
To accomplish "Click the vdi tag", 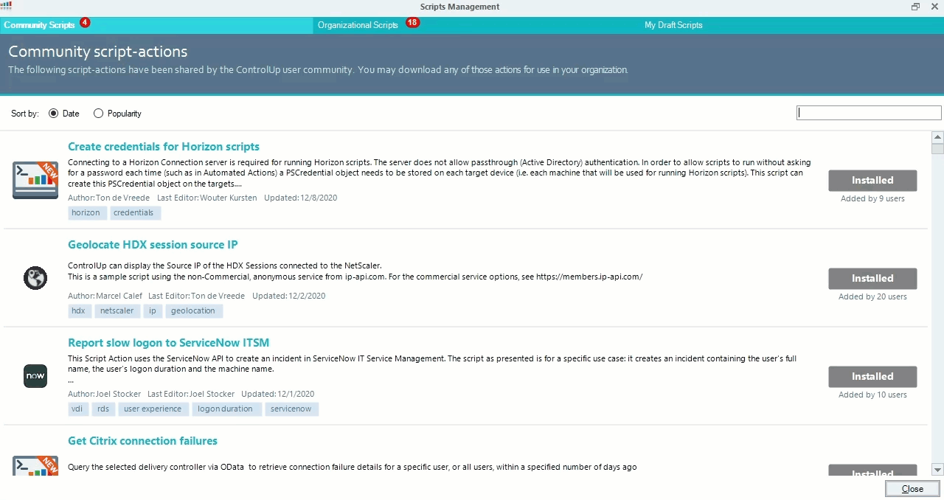I will [77, 409].
